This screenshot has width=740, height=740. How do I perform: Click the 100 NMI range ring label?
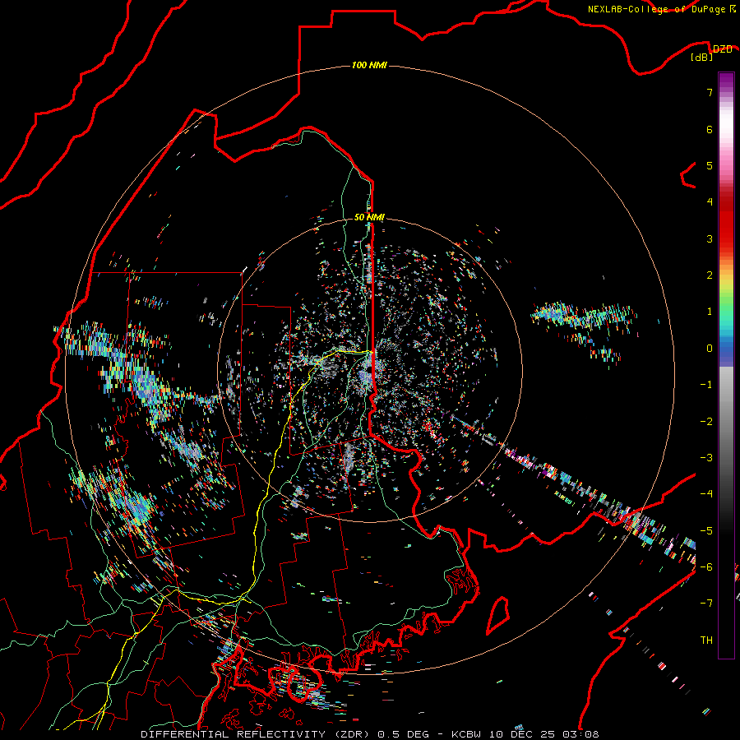pyautogui.click(x=369, y=65)
